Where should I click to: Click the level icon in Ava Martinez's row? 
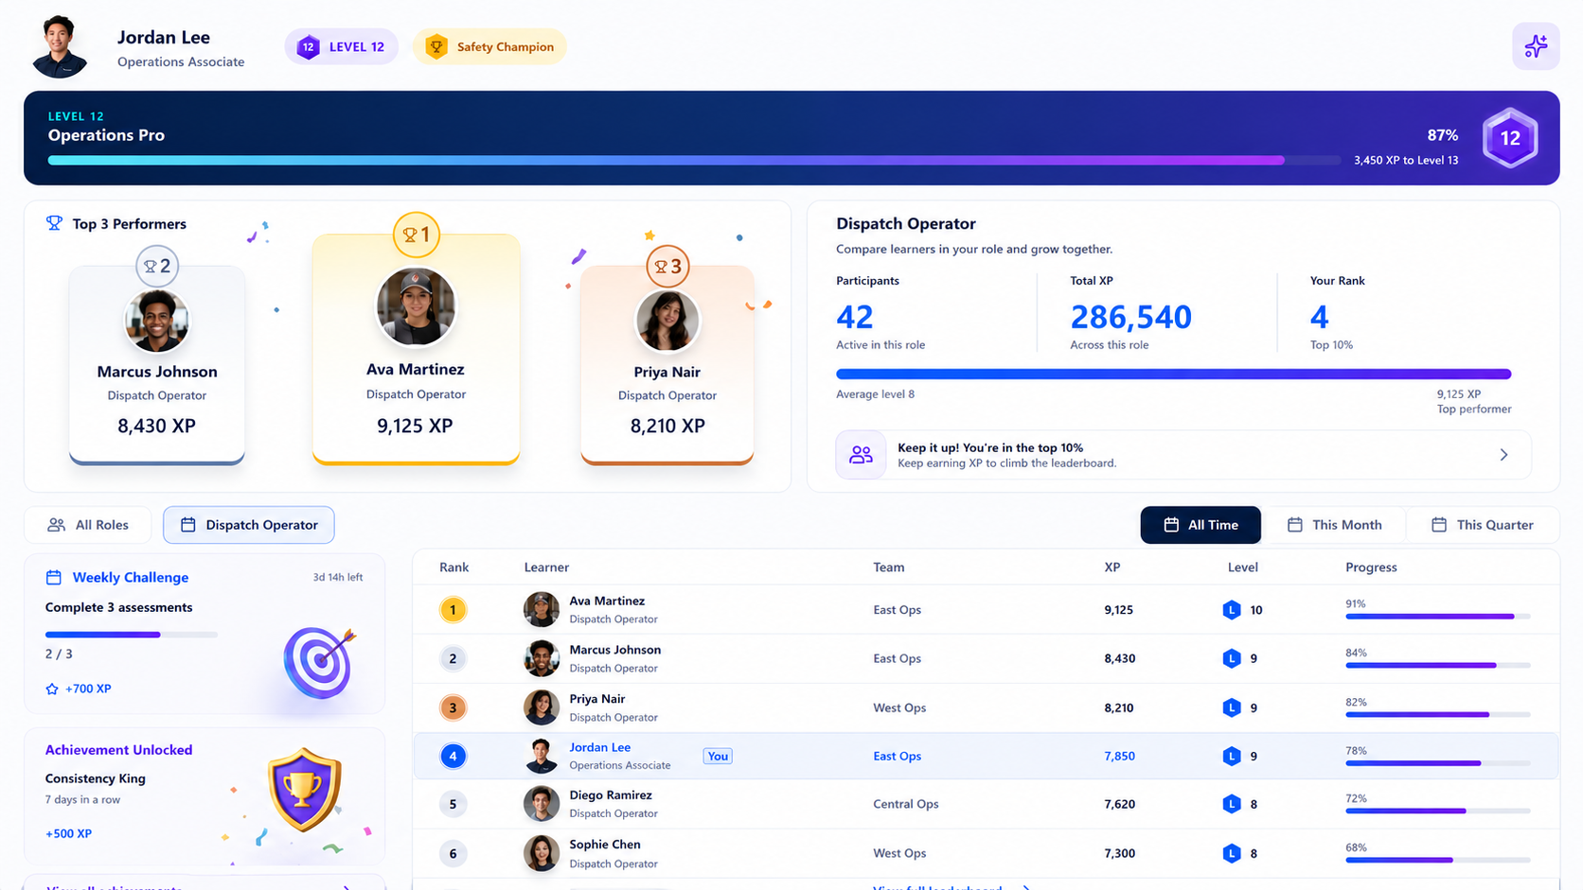(1232, 610)
